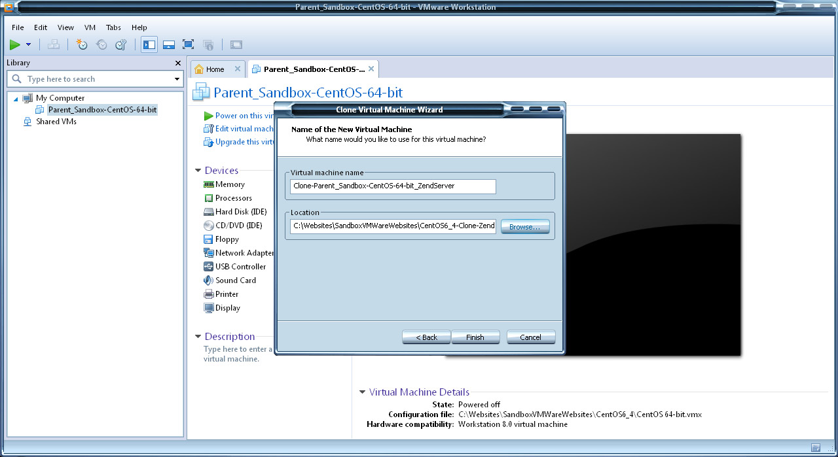Close the Home tab
Image resolution: width=838 pixels, height=457 pixels.
(x=238, y=69)
